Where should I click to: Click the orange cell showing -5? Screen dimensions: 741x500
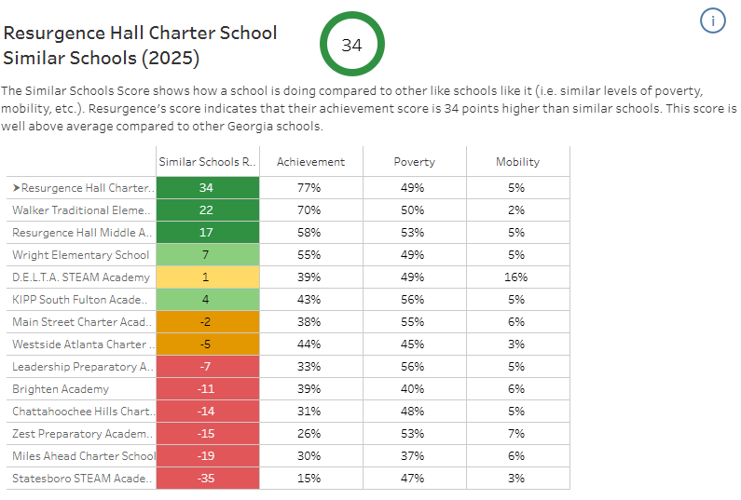pyautogui.click(x=206, y=345)
